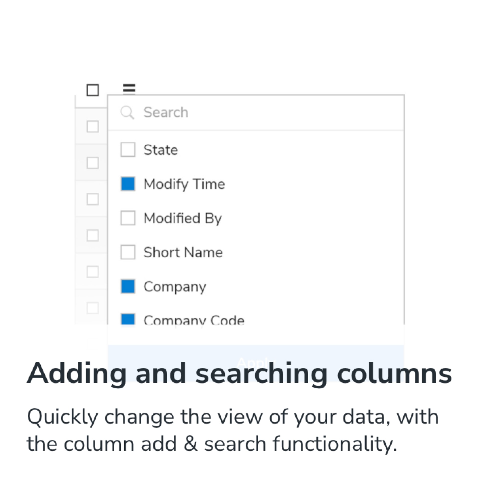482x482 pixels.
Task: Click the Modify Time label
Action: (184, 184)
